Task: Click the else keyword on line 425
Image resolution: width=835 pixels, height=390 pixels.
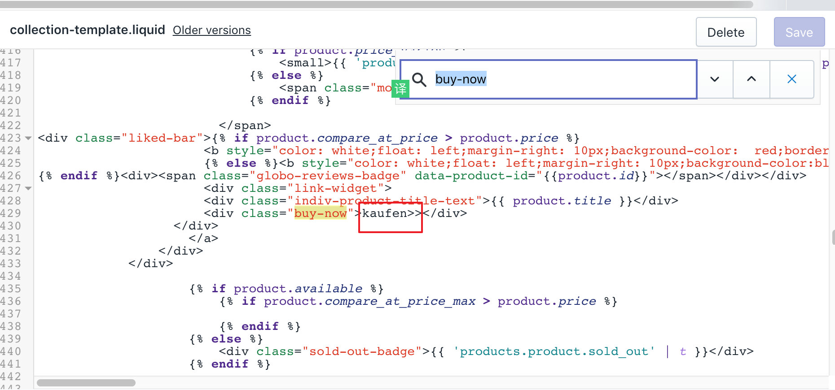Action: [241, 163]
